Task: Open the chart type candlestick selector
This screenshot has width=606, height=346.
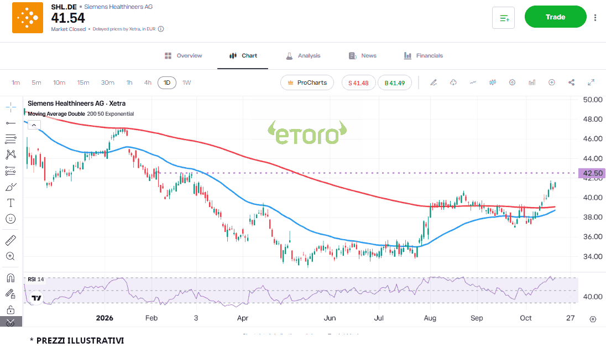Action: click(493, 82)
